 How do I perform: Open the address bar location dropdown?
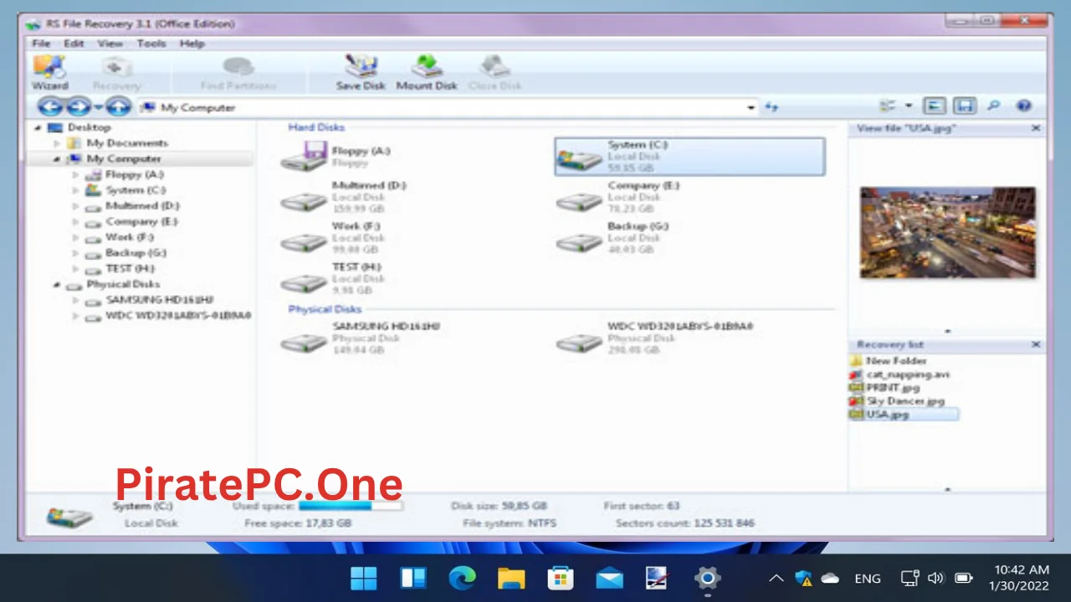751,107
